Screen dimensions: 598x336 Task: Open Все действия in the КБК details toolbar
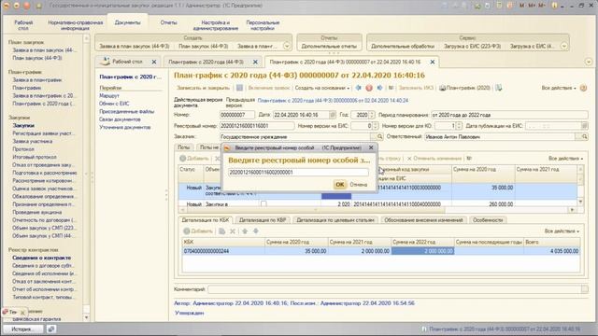(562, 231)
